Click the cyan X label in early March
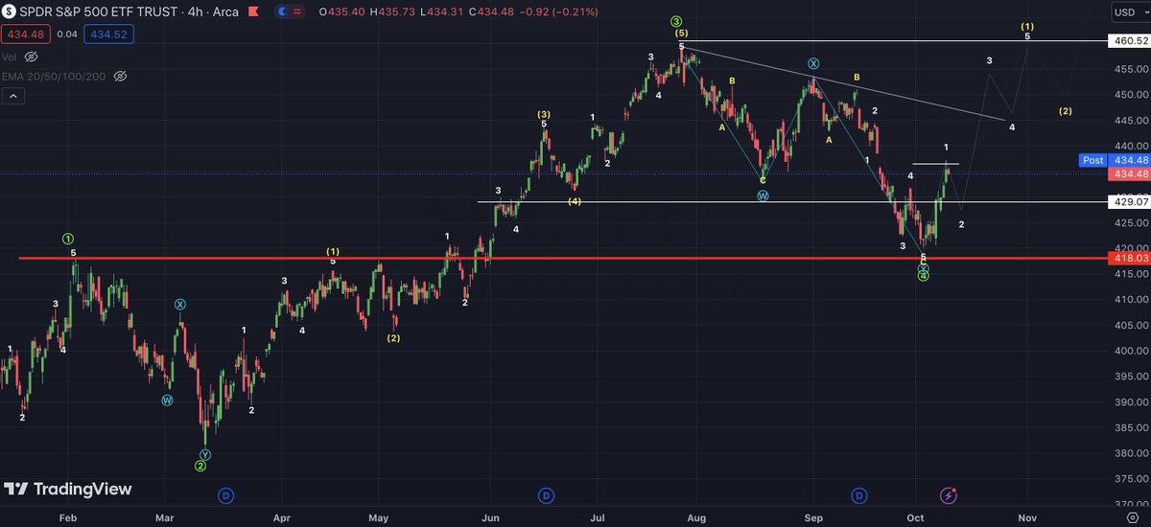This screenshot has width=1151, height=527. pos(179,305)
